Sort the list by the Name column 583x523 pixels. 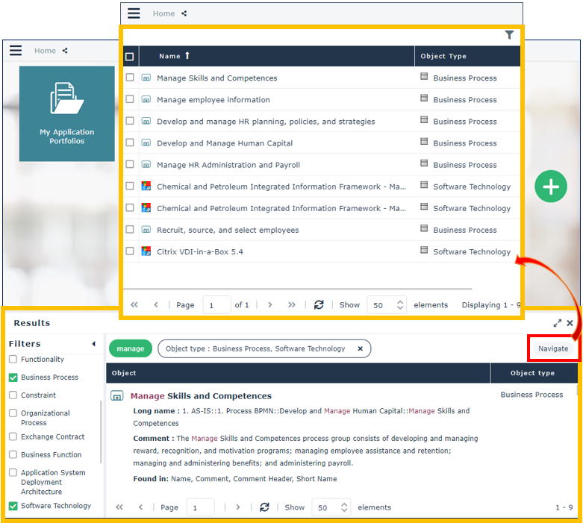coord(170,56)
